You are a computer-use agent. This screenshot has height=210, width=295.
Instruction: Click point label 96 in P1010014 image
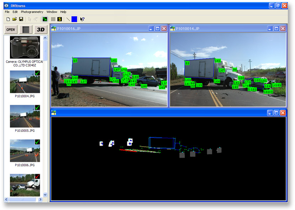click(x=235, y=70)
